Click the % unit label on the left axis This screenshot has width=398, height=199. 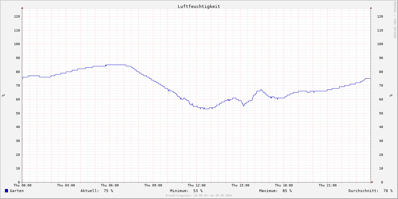[x=3, y=96]
